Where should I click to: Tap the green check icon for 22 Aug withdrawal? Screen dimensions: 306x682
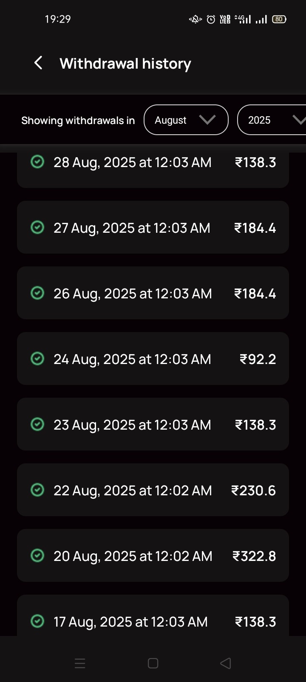click(x=37, y=490)
